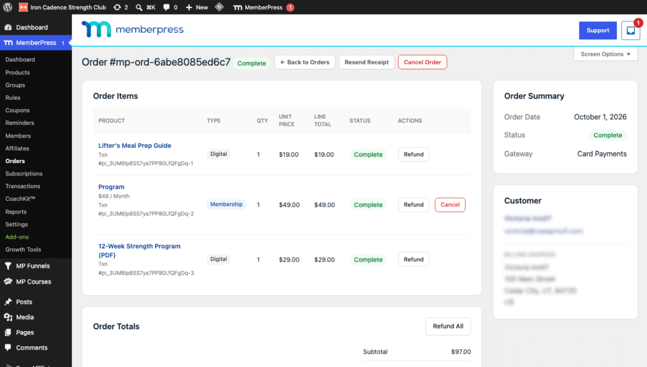Open the updates icon showing 2
Image resolution: width=647 pixels, height=367 pixels.
coord(121,7)
